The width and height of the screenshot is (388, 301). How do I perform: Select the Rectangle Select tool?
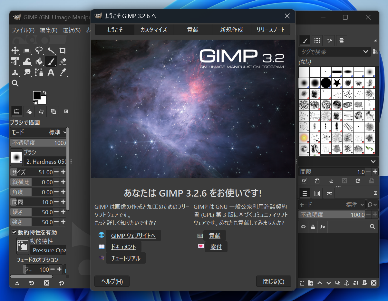coord(27,50)
